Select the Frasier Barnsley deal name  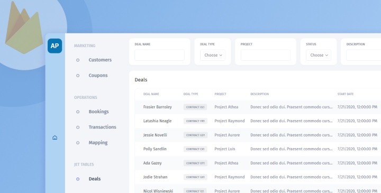(x=158, y=107)
